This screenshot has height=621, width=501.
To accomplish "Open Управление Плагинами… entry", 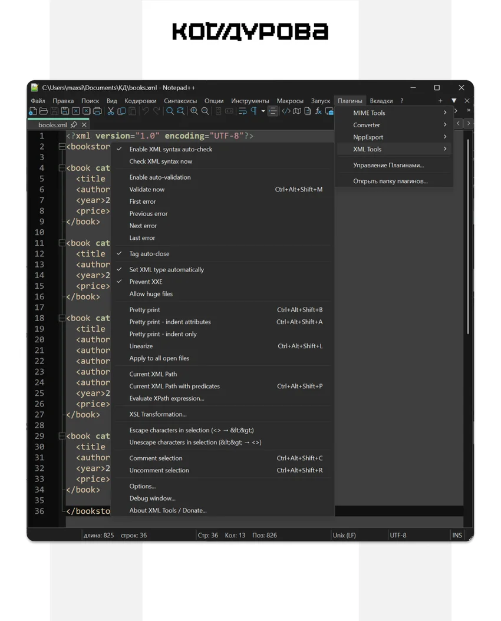I will (x=394, y=165).
